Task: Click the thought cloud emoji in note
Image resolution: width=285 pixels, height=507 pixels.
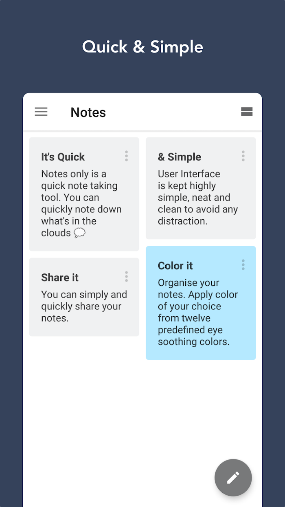Action: [x=80, y=233]
